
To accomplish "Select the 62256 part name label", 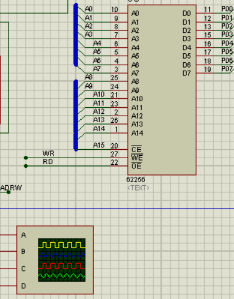I will 136,180.
